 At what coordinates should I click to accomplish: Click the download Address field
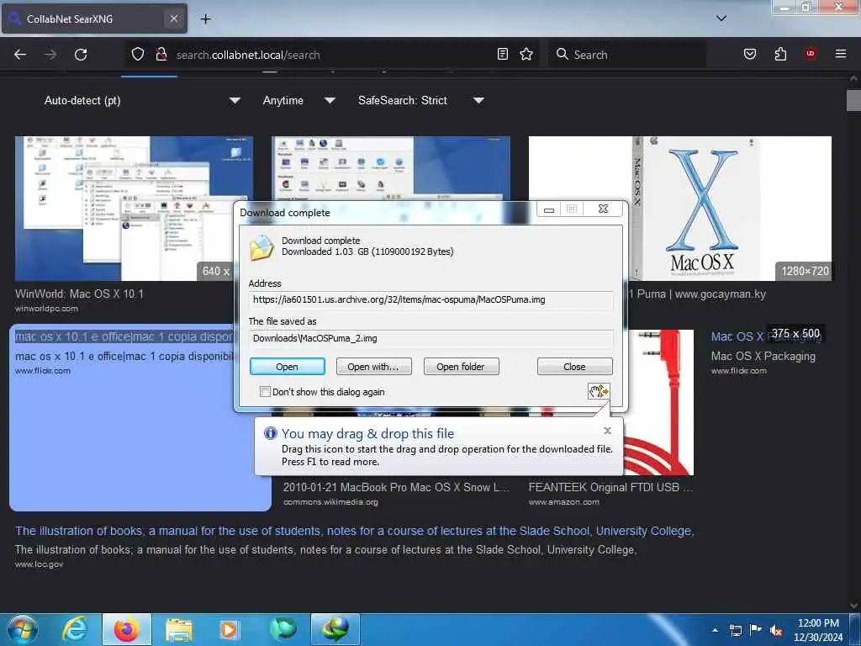coord(431,300)
